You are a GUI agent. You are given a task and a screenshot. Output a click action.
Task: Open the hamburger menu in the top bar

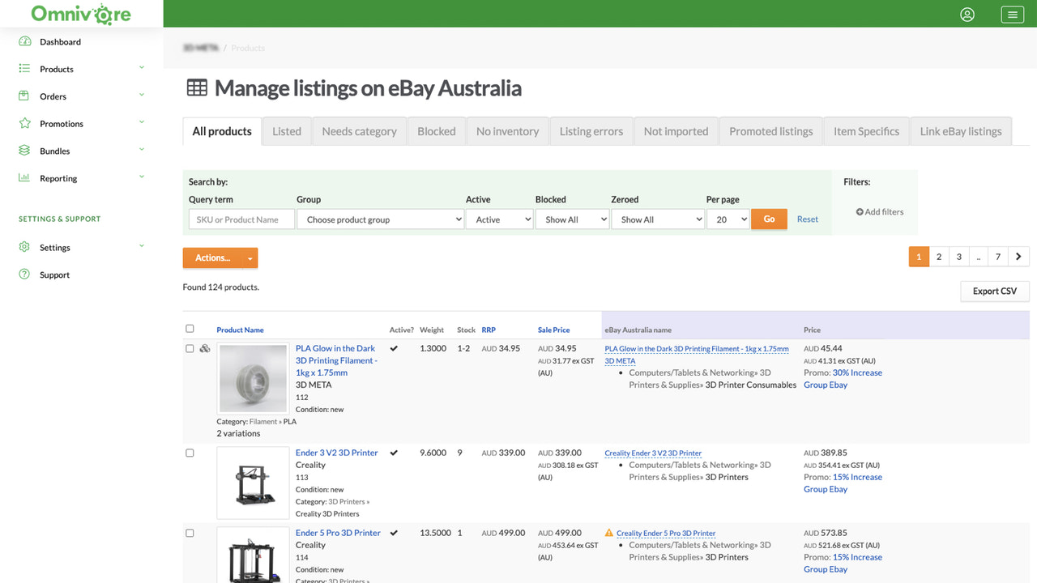pyautogui.click(x=1011, y=14)
